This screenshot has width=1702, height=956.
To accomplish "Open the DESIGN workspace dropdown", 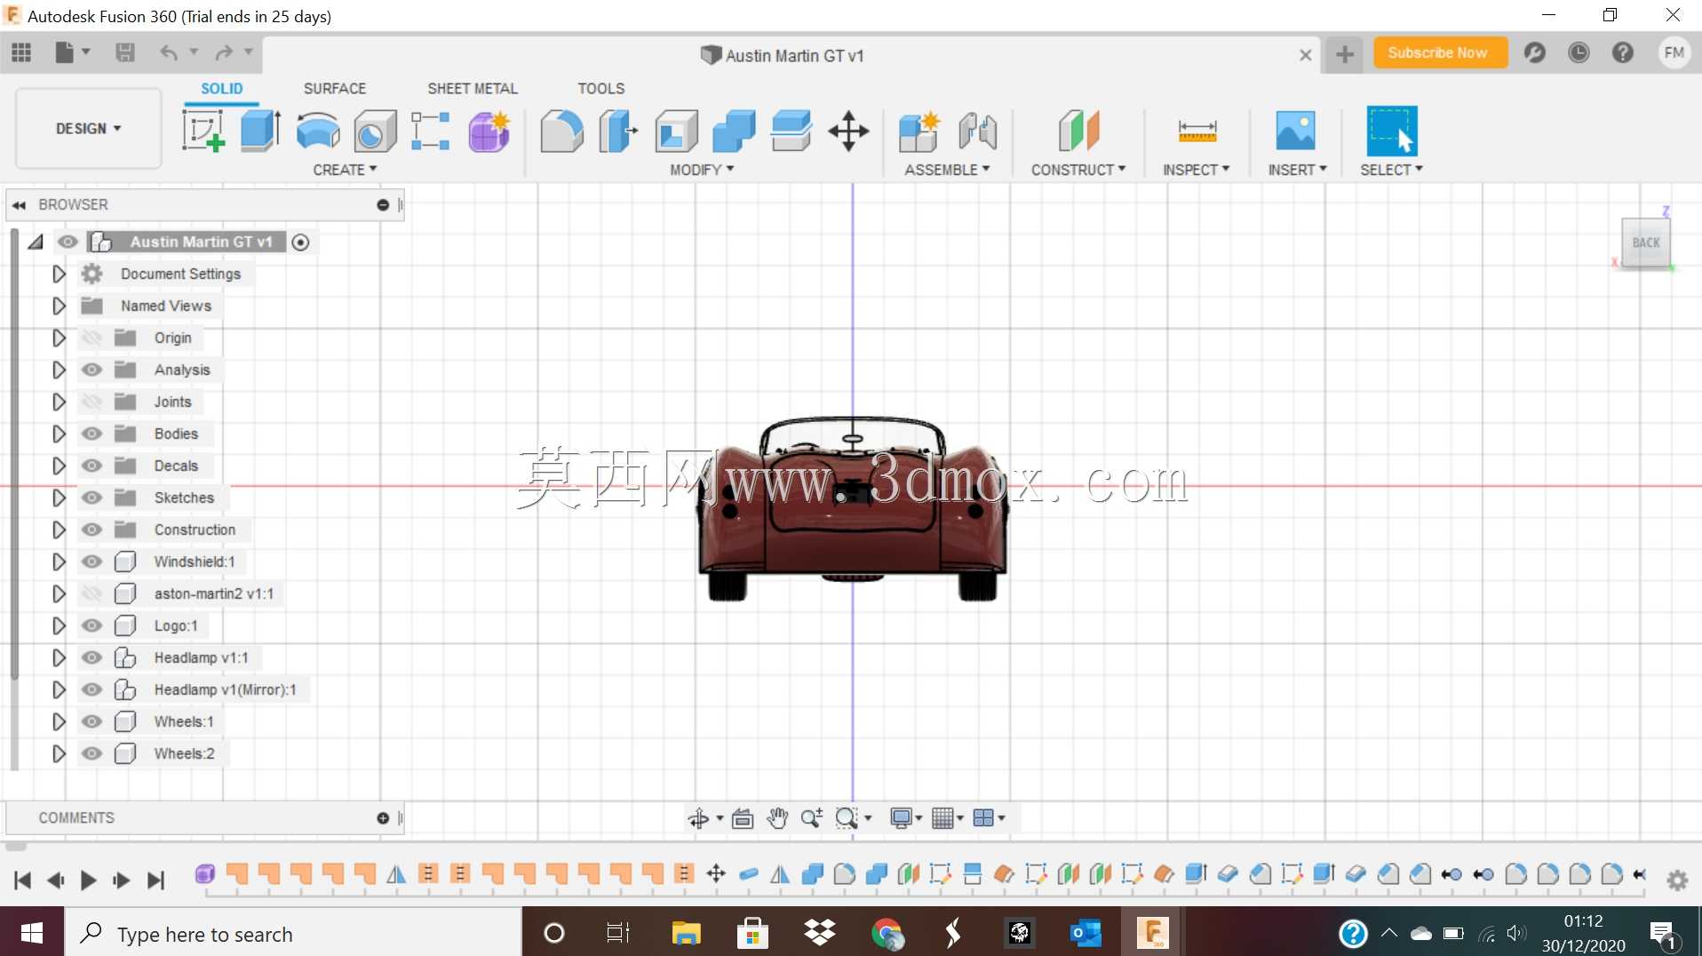I will coord(88,129).
